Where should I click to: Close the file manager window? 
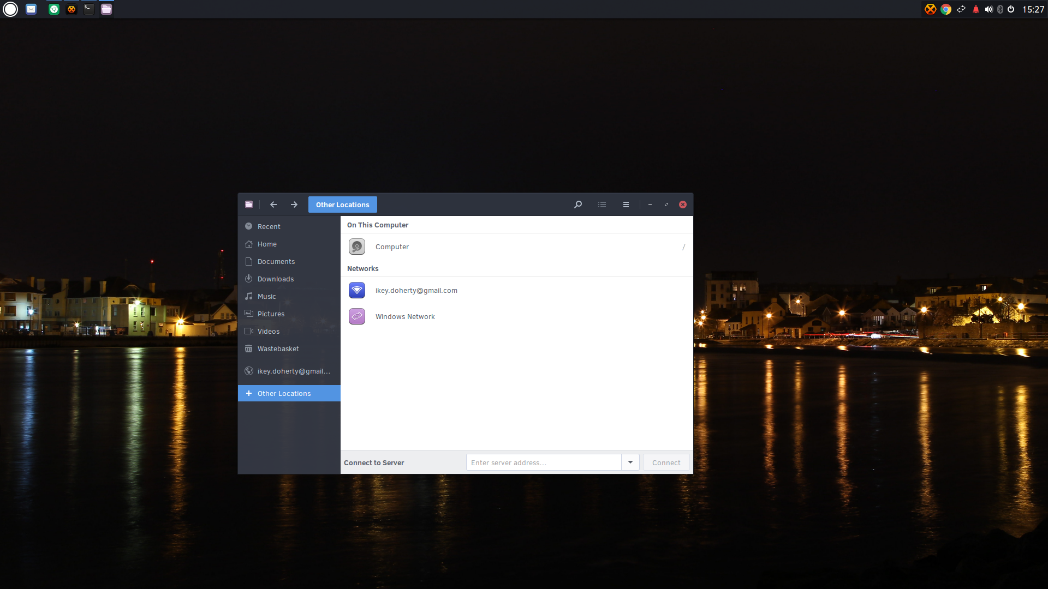click(683, 205)
